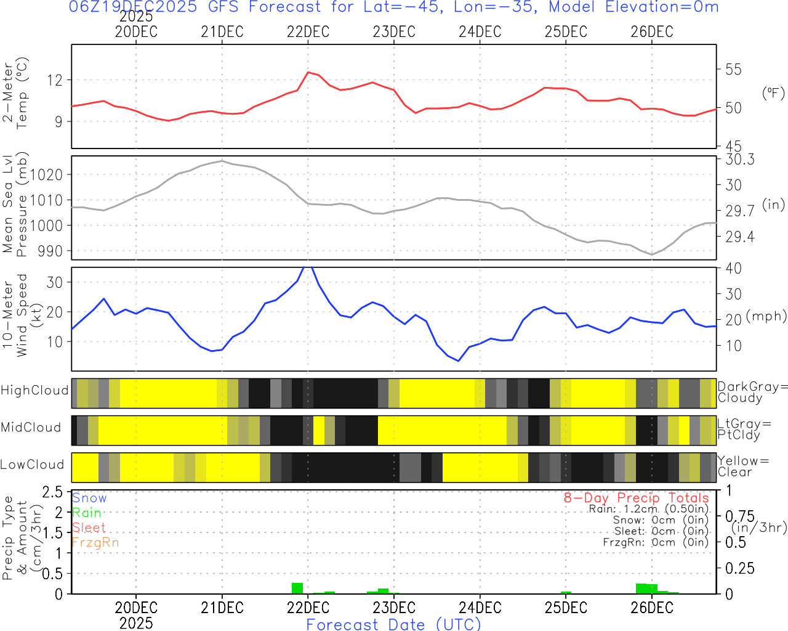Viewport: 788px width, 631px height.
Task: Click the GFS Forecast chart title
Action: pos(394,7)
